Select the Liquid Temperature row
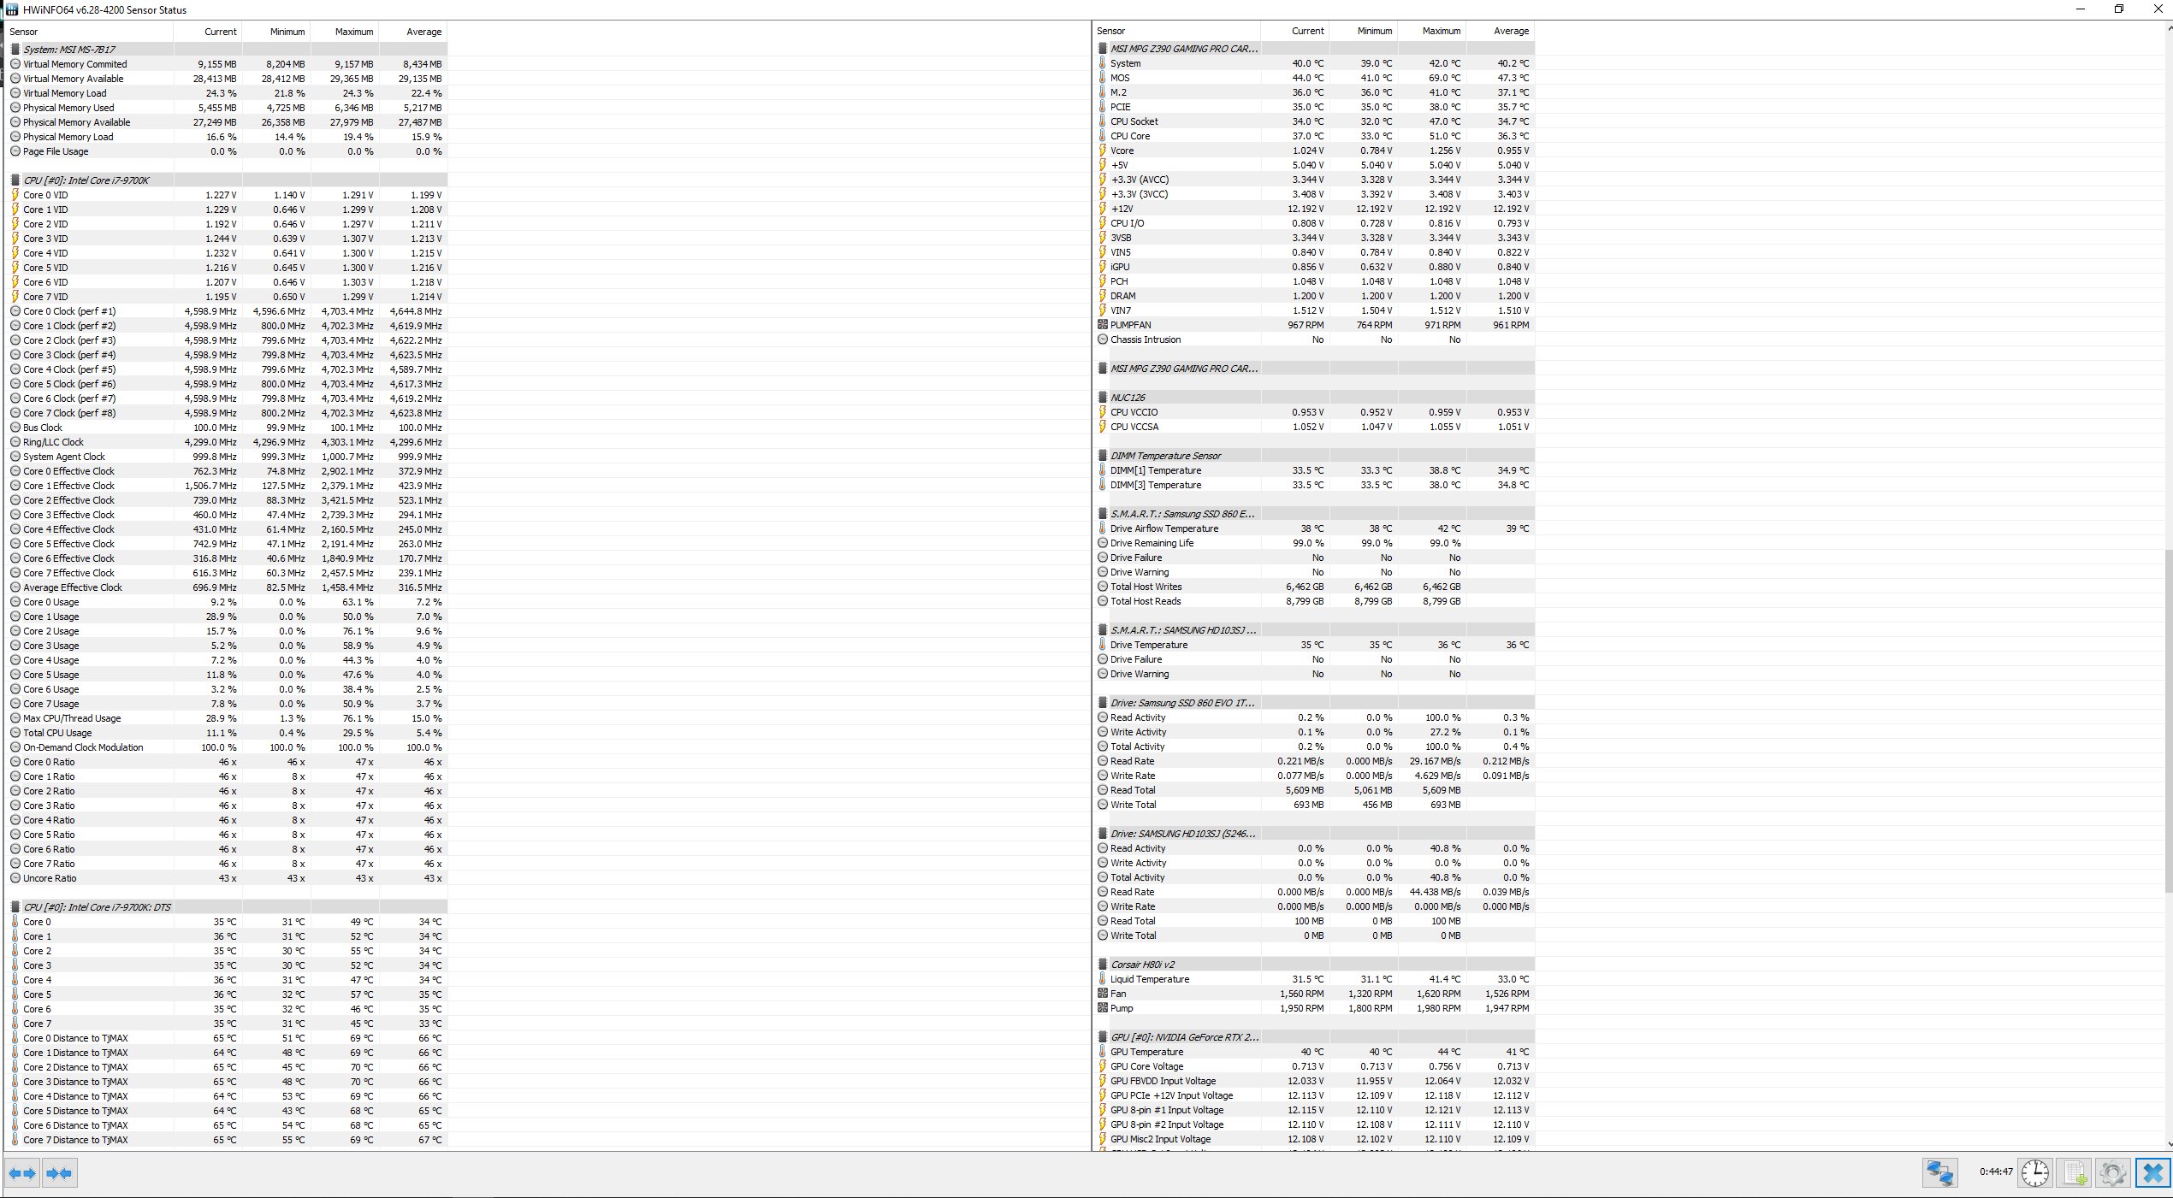This screenshot has height=1198, width=2173. coord(1149,979)
